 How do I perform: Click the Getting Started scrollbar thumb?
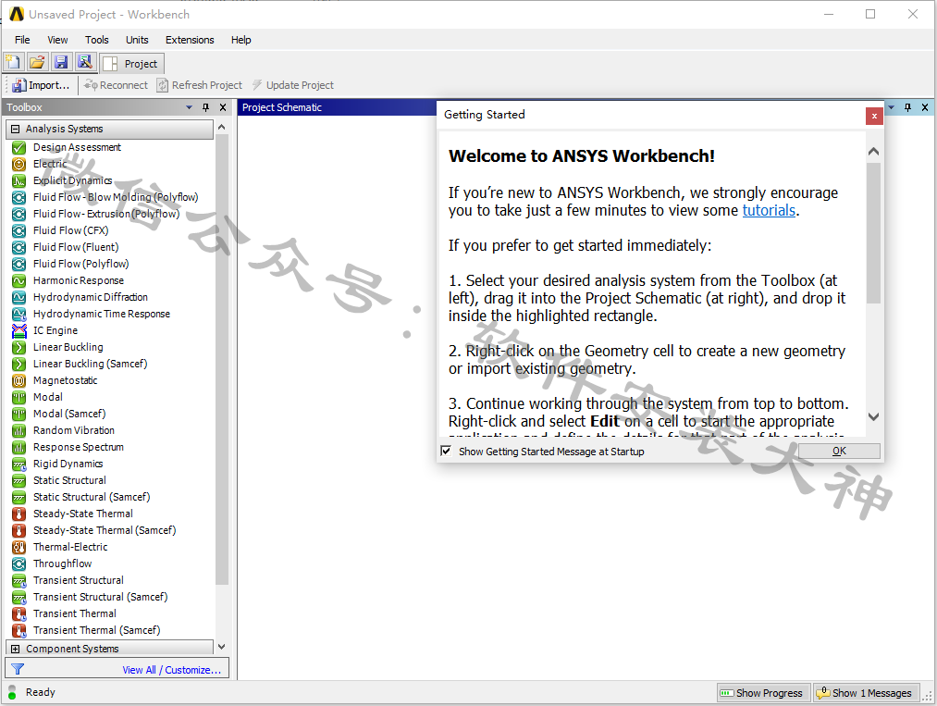873,233
